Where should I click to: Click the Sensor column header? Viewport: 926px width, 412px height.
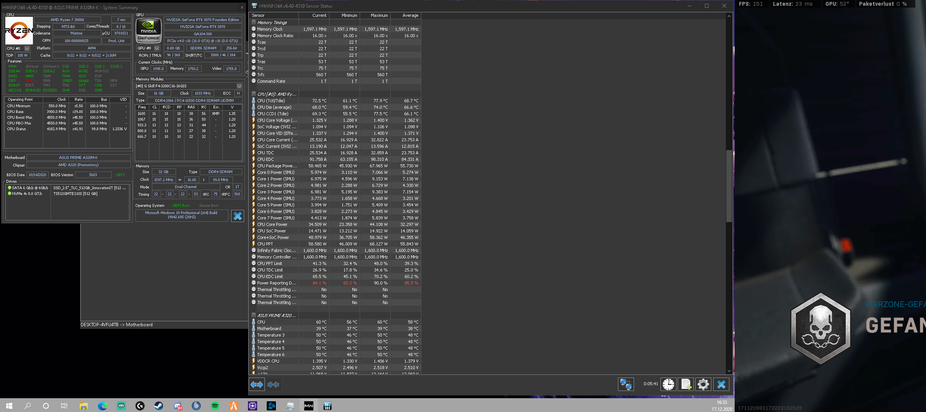click(x=274, y=15)
